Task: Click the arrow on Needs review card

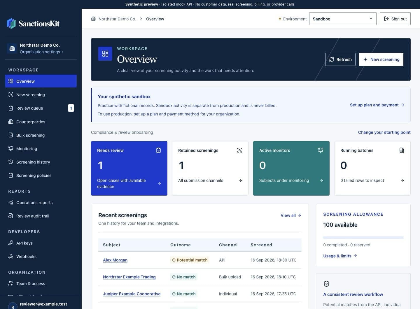Action: point(159,183)
